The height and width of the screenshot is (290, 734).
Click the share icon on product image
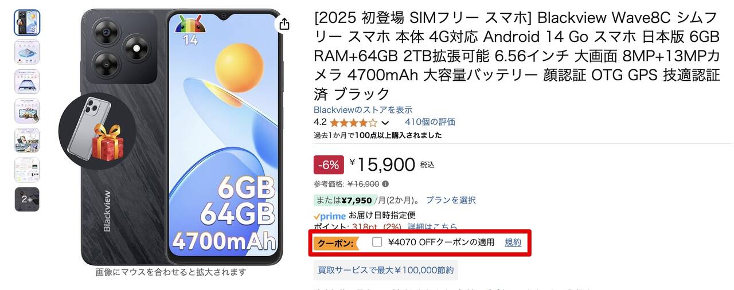click(x=284, y=23)
